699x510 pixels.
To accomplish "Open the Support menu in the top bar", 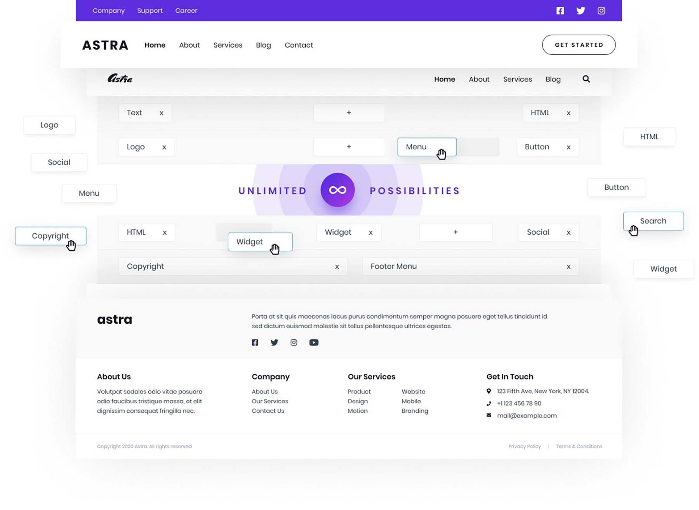I will (x=150, y=10).
